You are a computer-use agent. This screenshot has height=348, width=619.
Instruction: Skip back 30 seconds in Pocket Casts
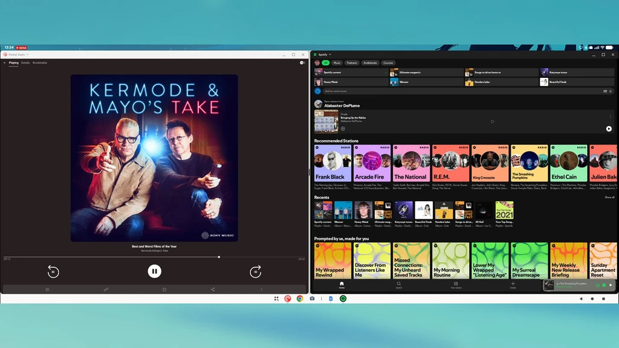53,271
